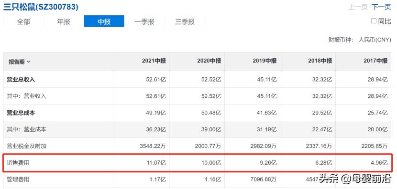Click 营业总成本 value 49.19亿
Viewport: 397px width, 189px height.
click(x=156, y=113)
